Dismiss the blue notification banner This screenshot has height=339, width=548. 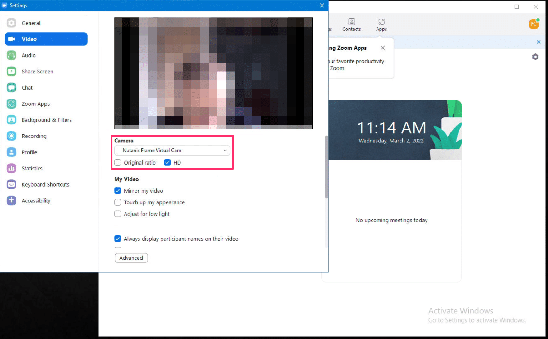[539, 42]
